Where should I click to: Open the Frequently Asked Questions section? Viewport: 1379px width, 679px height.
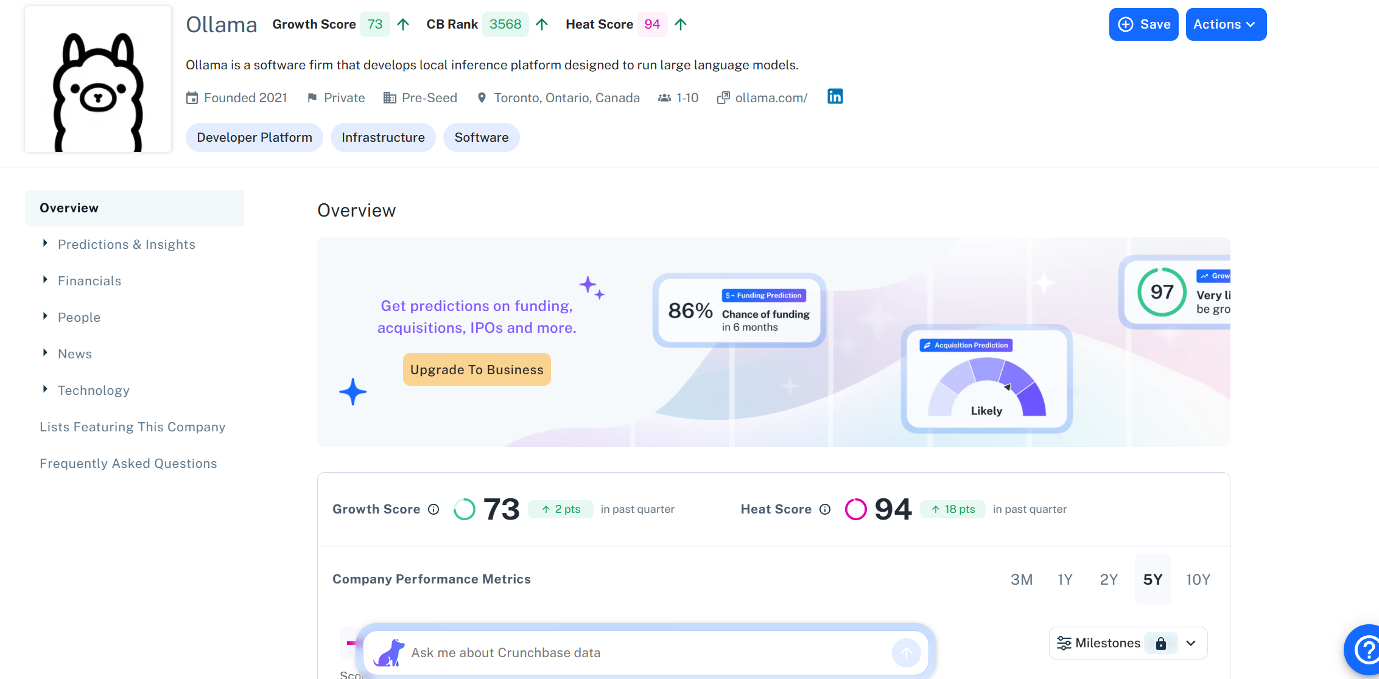[128, 464]
